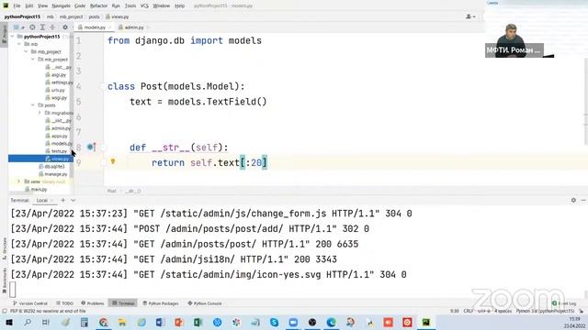This screenshot has height=330, width=588.
Task: Close the admin.py editor tab
Action: tap(148, 27)
